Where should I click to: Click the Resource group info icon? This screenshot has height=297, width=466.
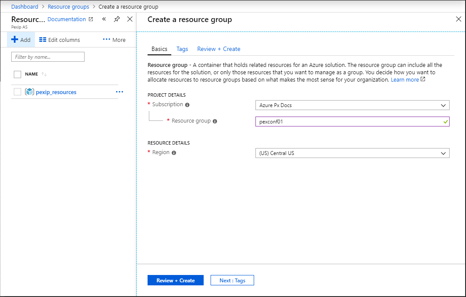[x=215, y=121]
